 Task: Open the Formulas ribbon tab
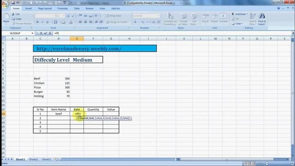click(x=63, y=8)
